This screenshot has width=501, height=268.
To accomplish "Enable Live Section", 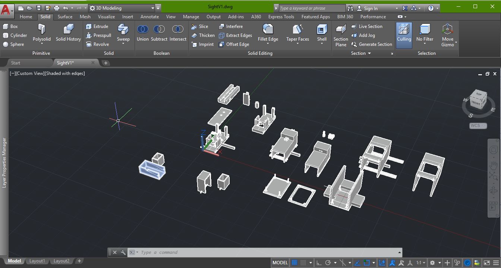I will pos(370,26).
